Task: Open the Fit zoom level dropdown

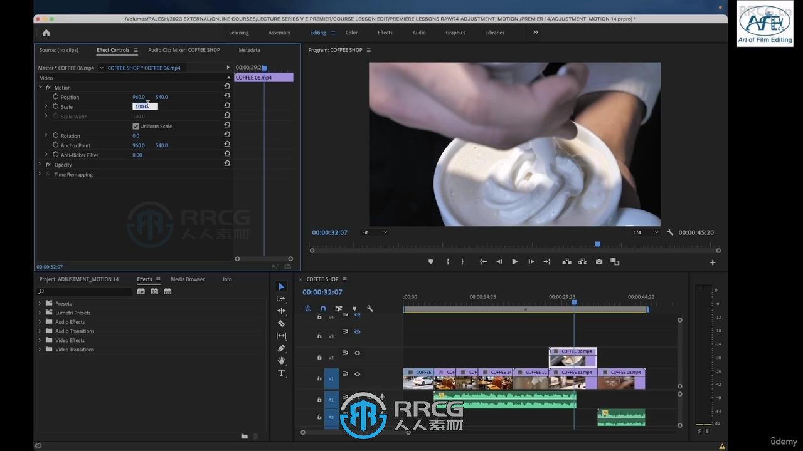Action: click(x=375, y=232)
